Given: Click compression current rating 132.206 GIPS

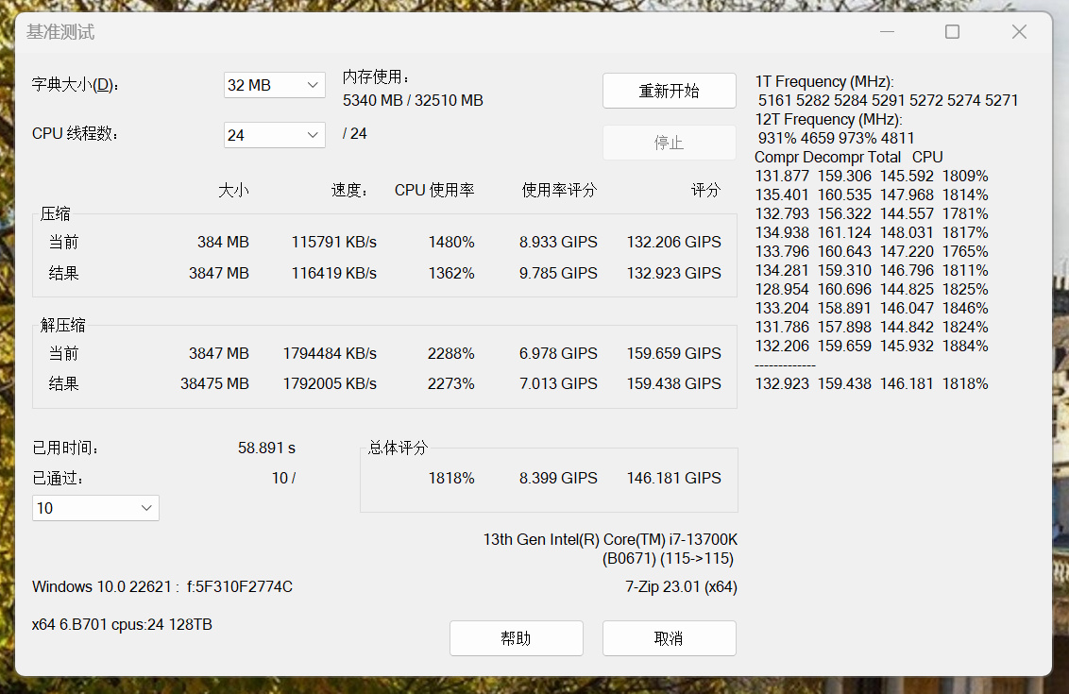Looking at the screenshot, I should pos(673,242).
